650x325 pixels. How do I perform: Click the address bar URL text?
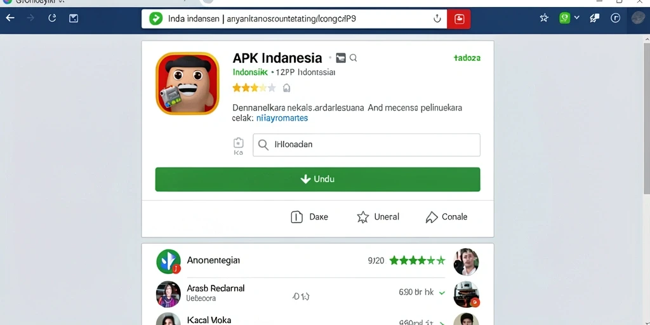point(262,18)
